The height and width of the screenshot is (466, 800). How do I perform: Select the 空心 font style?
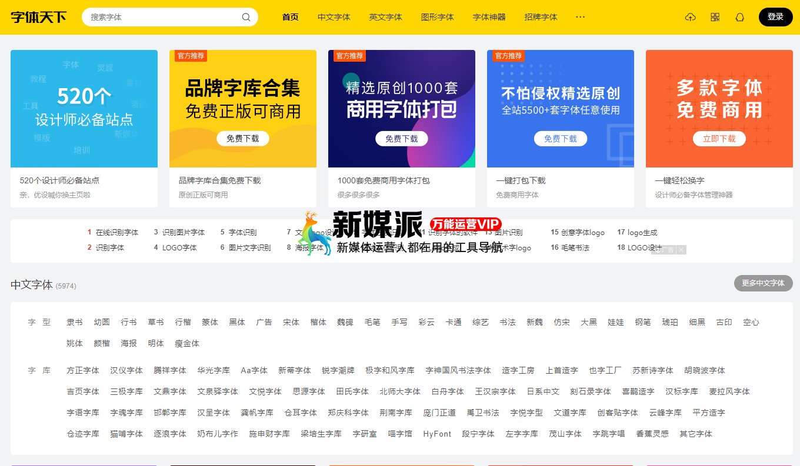751,322
